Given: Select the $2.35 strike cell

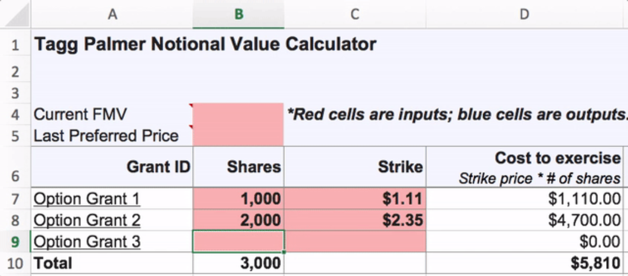Looking at the screenshot, I should 355,220.
